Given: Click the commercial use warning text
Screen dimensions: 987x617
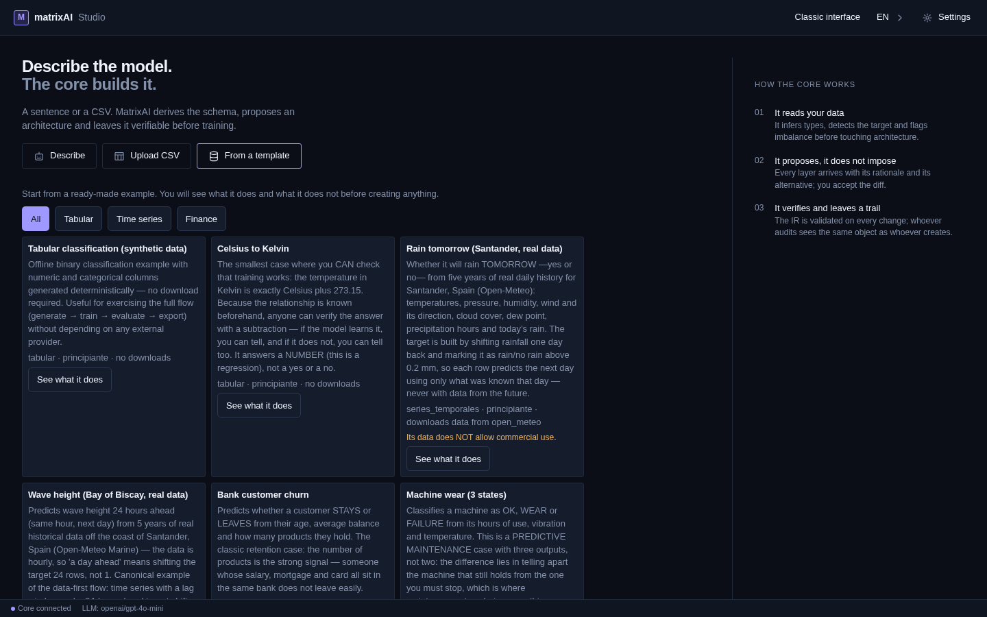Looking at the screenshot, I should [x=481, y=437].
